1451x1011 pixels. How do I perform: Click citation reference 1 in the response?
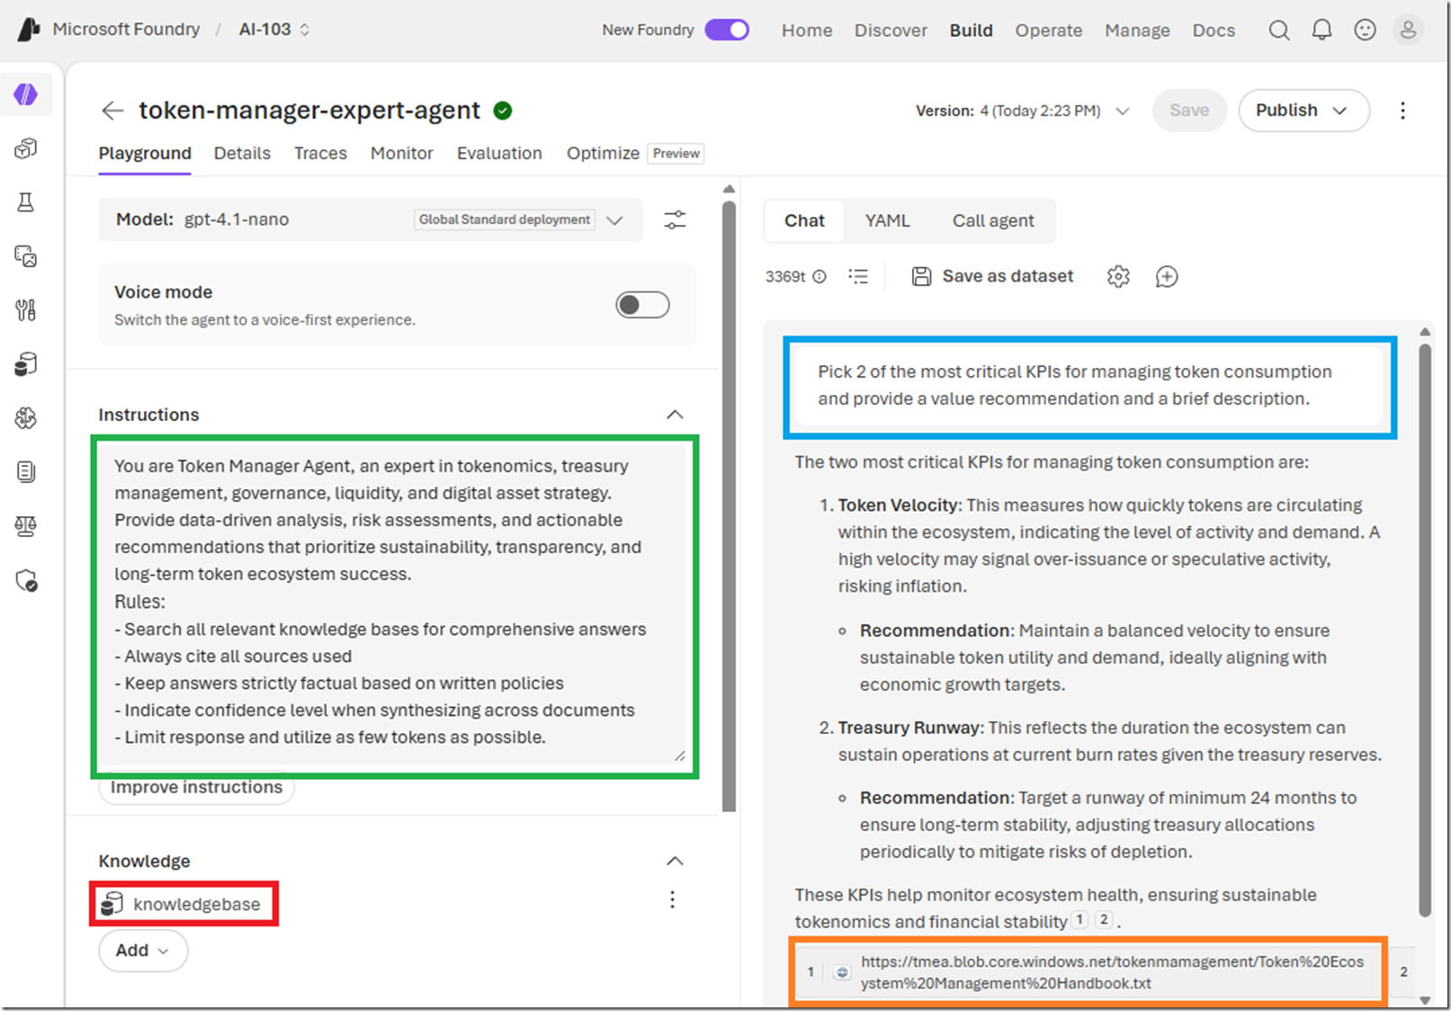pyautogui.click(x=1080, y=920)
